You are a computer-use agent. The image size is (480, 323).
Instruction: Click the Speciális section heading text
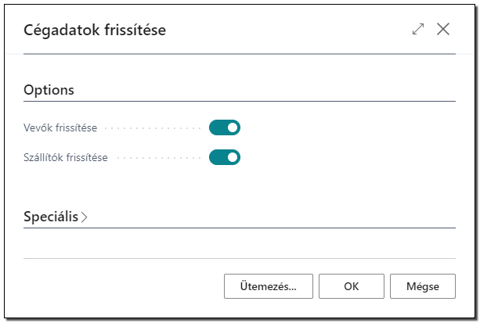coord(51,217)
